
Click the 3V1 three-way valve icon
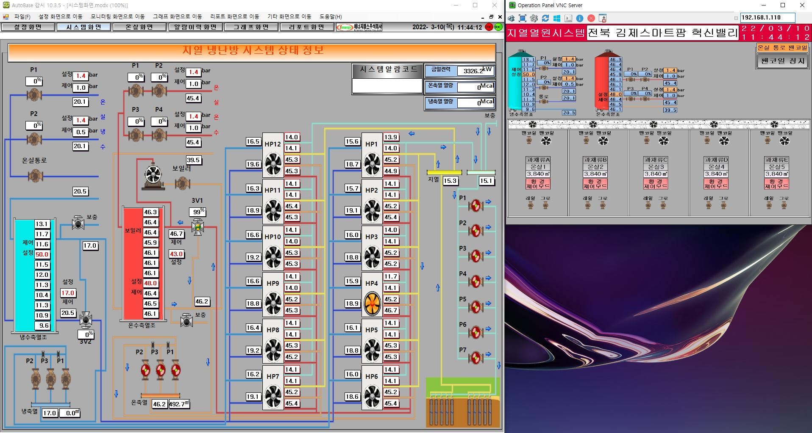tap(197, 227)
